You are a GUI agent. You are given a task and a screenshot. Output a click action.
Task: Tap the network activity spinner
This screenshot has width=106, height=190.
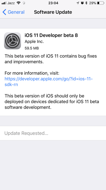click(24, 3)
